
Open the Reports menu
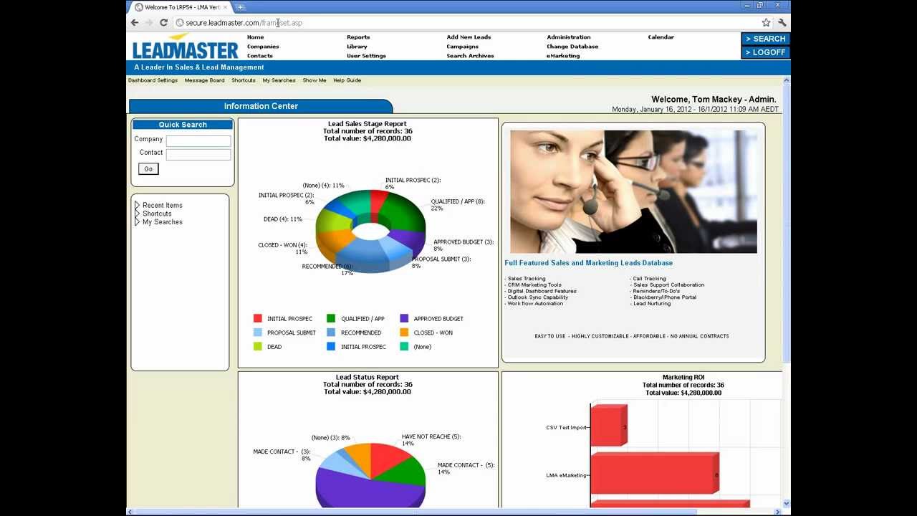click(x=358, y=37)
